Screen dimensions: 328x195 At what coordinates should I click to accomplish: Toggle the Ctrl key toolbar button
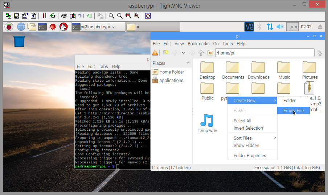point(81,16)
